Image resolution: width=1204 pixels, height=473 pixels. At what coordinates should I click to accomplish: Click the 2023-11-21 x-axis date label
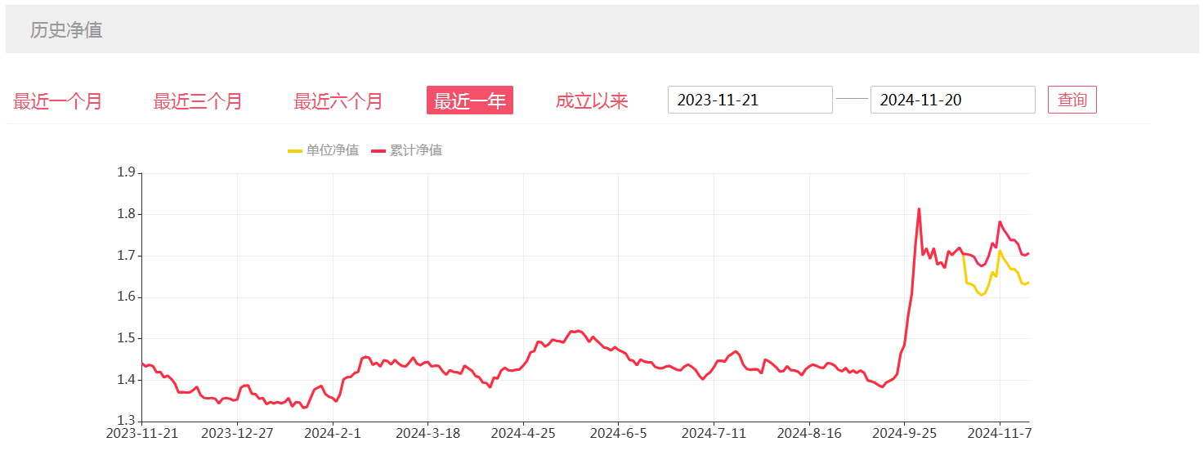[x=141, y=433]
